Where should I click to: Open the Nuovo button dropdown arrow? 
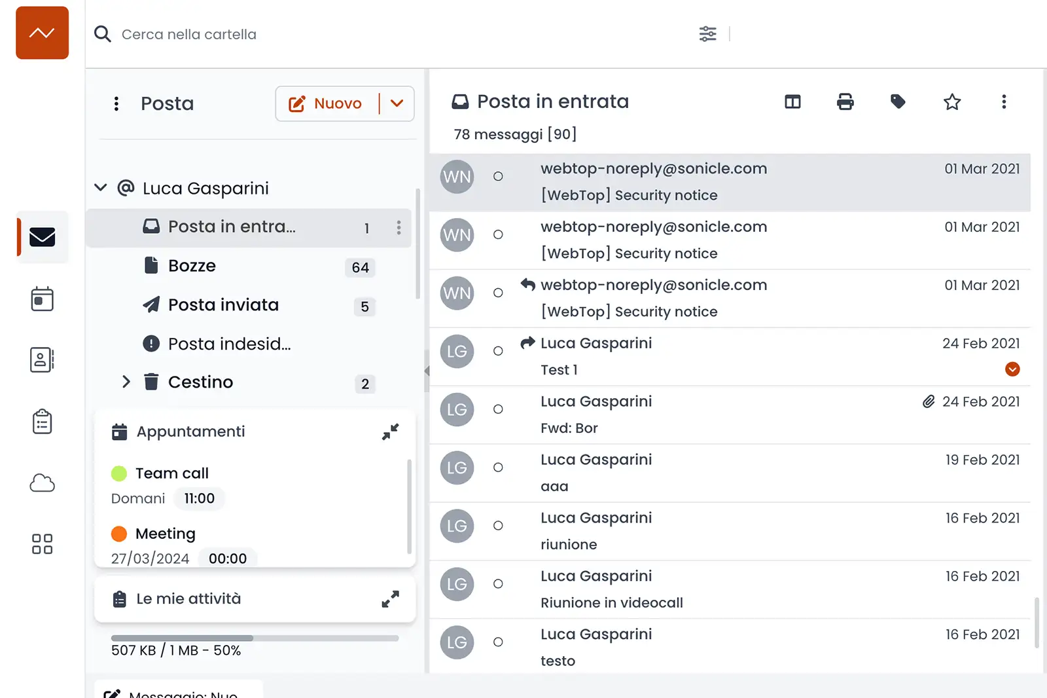click(397, 103)
